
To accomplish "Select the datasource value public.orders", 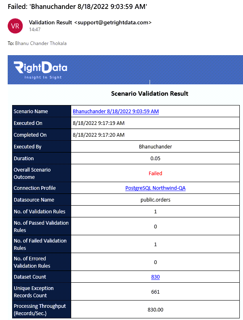I will [x=155, y=200].
